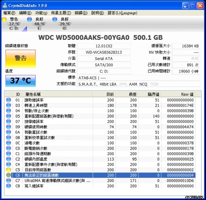Select the 硬碟使用時數 attribute name

36,127
